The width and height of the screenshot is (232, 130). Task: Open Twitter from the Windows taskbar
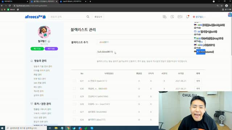pos(74,128)
